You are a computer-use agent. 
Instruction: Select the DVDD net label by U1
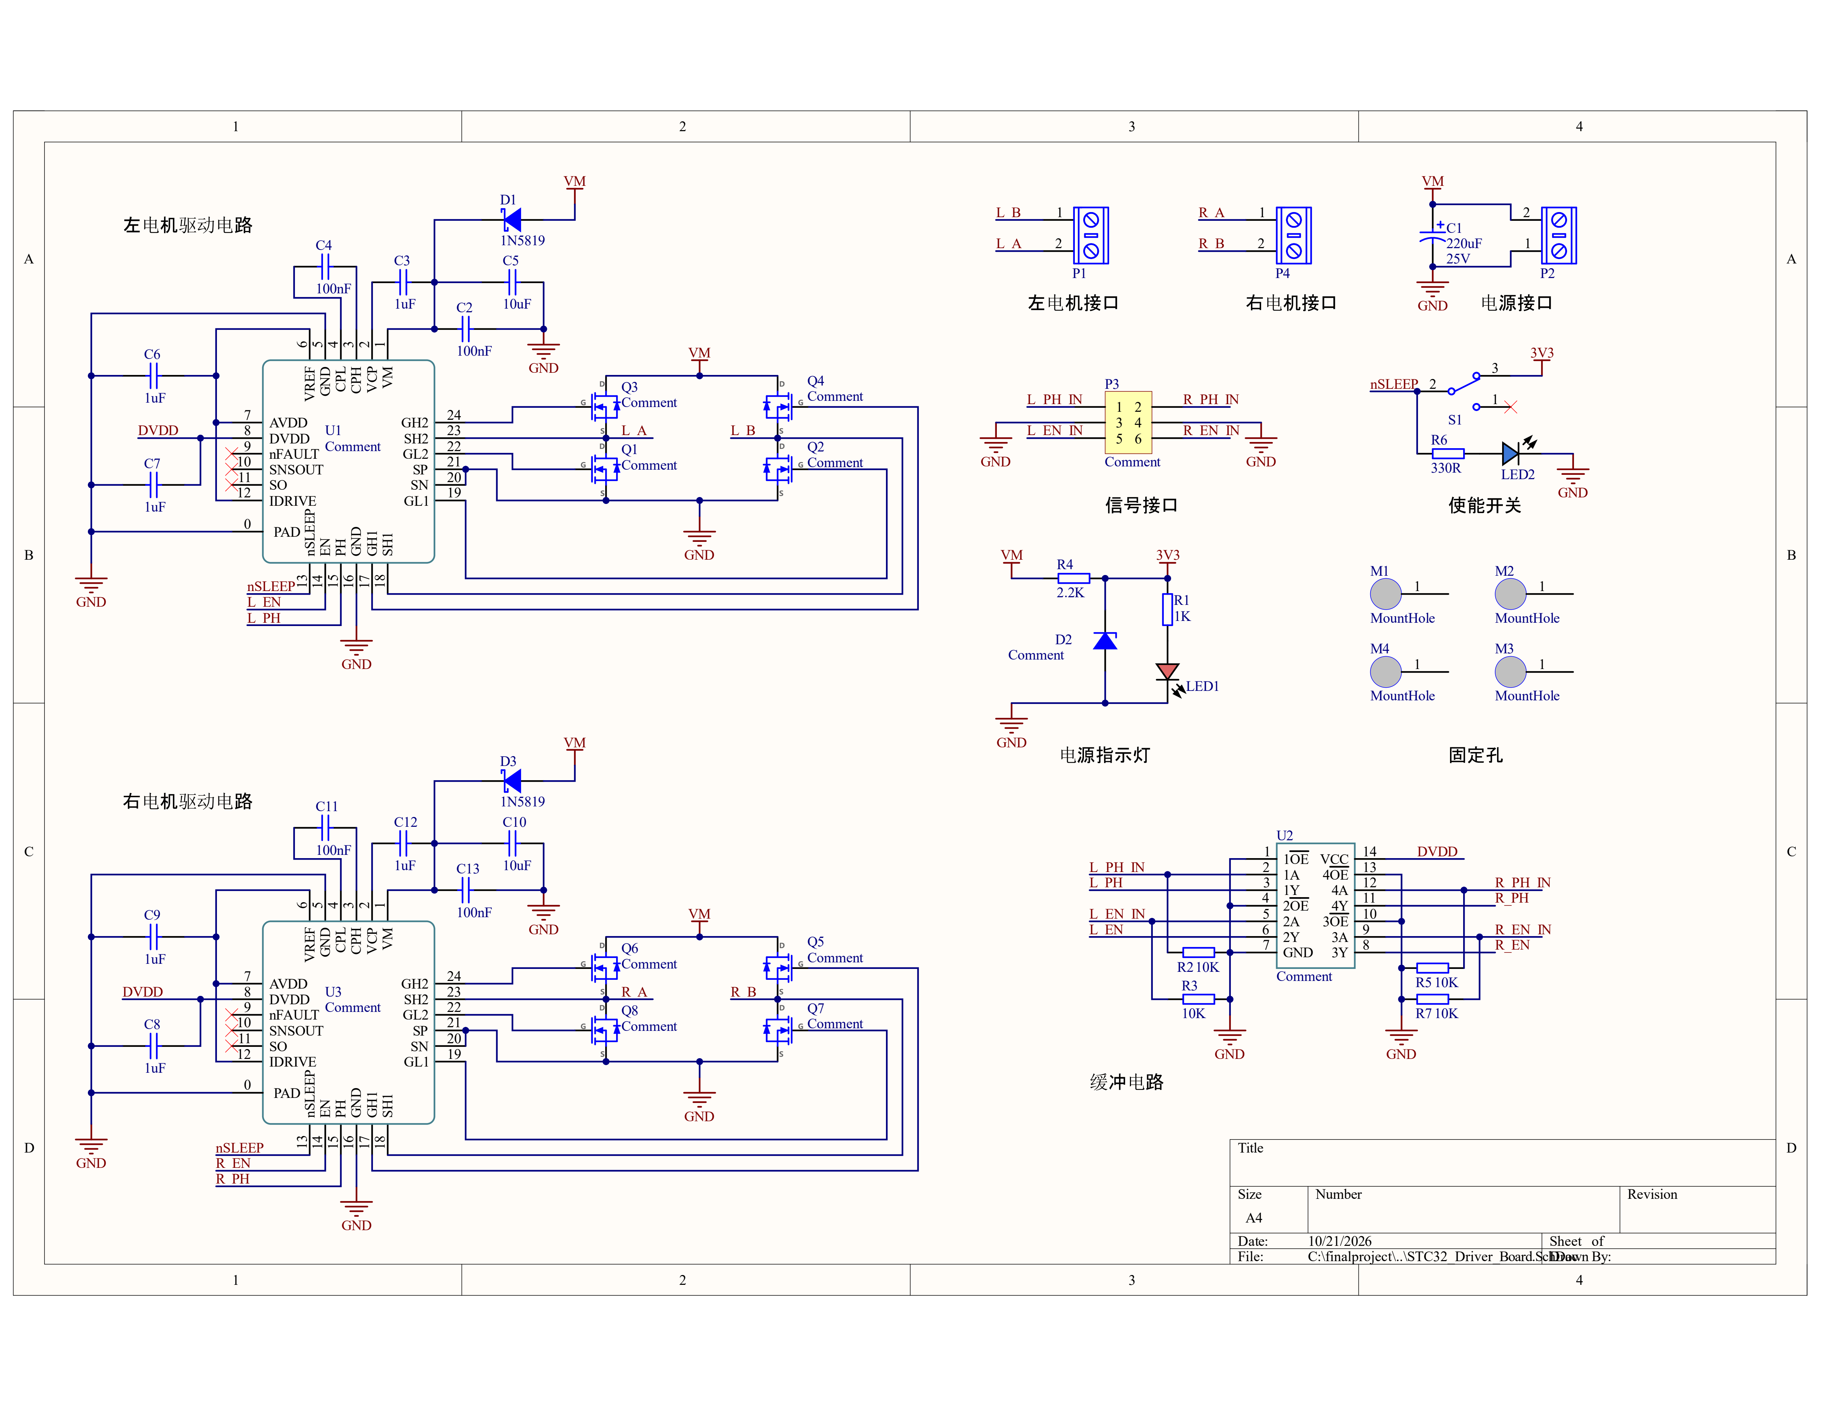158,430
